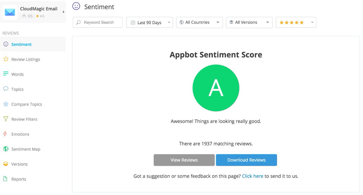The image size is (363, 195).
Task: Open the Reports section
Action: [x=18, y=179]
